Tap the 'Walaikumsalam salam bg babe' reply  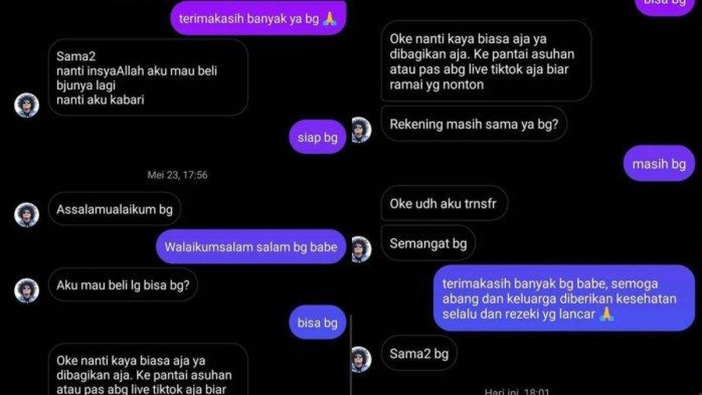251,246
